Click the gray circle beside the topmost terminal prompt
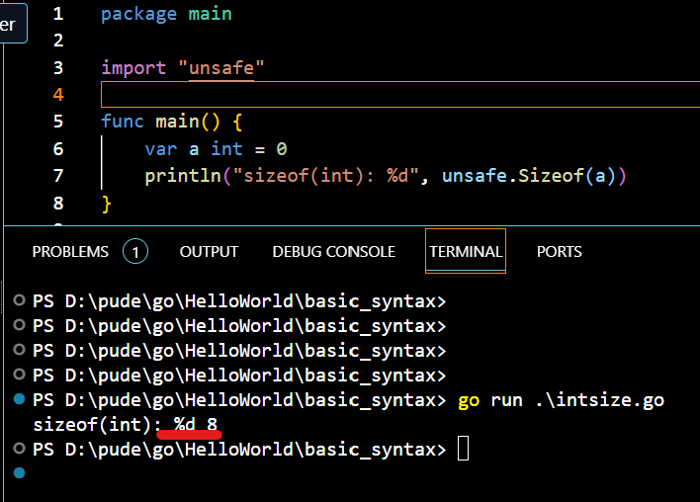This screenshot has height=502, width=700. (21, 299)
